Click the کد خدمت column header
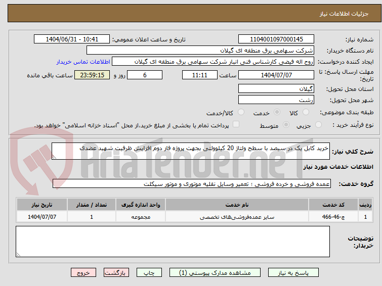This screenshot has width=382, height=286. point(333,205)
